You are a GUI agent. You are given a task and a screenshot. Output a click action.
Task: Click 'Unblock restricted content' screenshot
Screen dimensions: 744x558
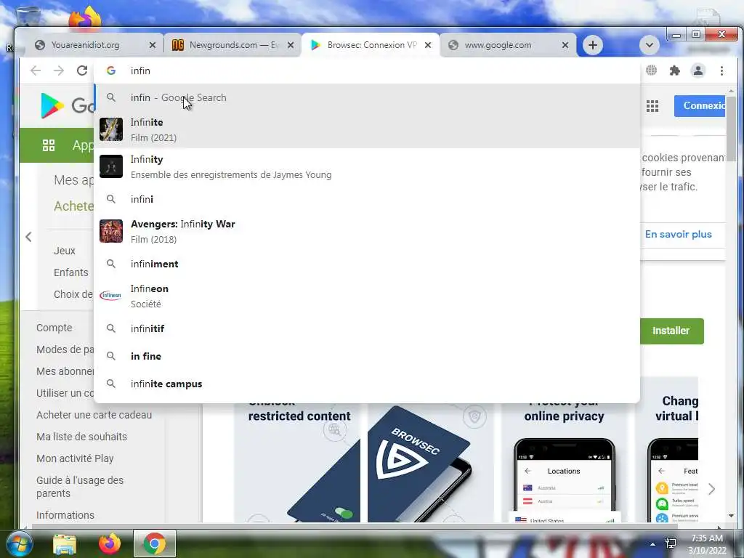click(x=297, y=463)
